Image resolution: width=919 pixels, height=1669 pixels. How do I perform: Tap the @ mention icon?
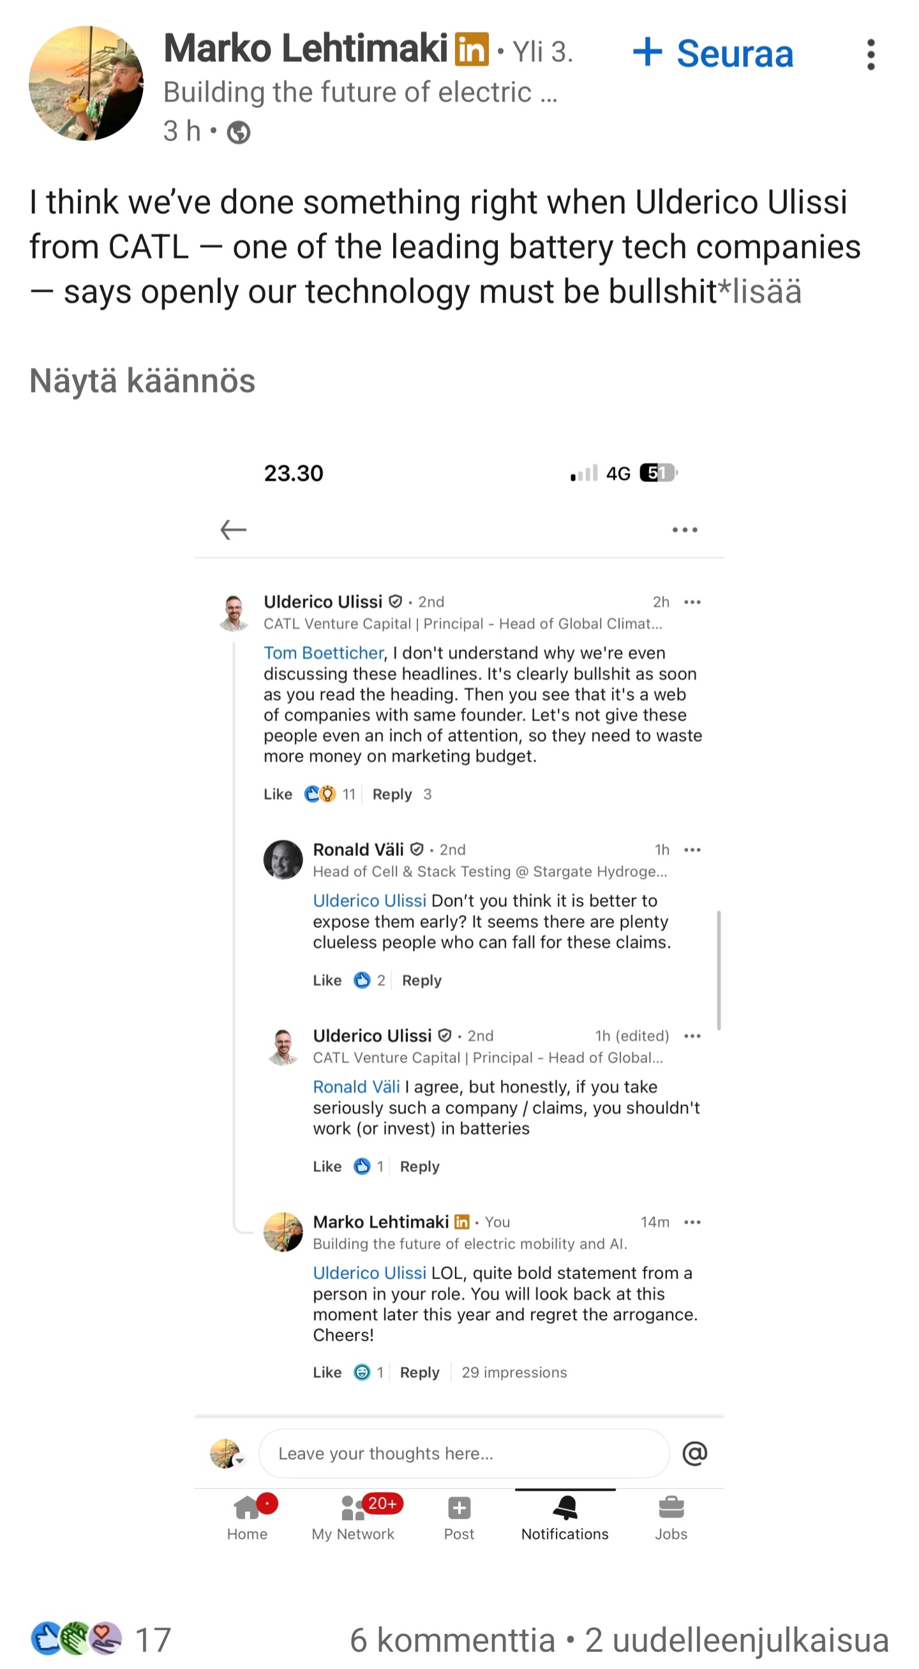[x=694, y=1453]
